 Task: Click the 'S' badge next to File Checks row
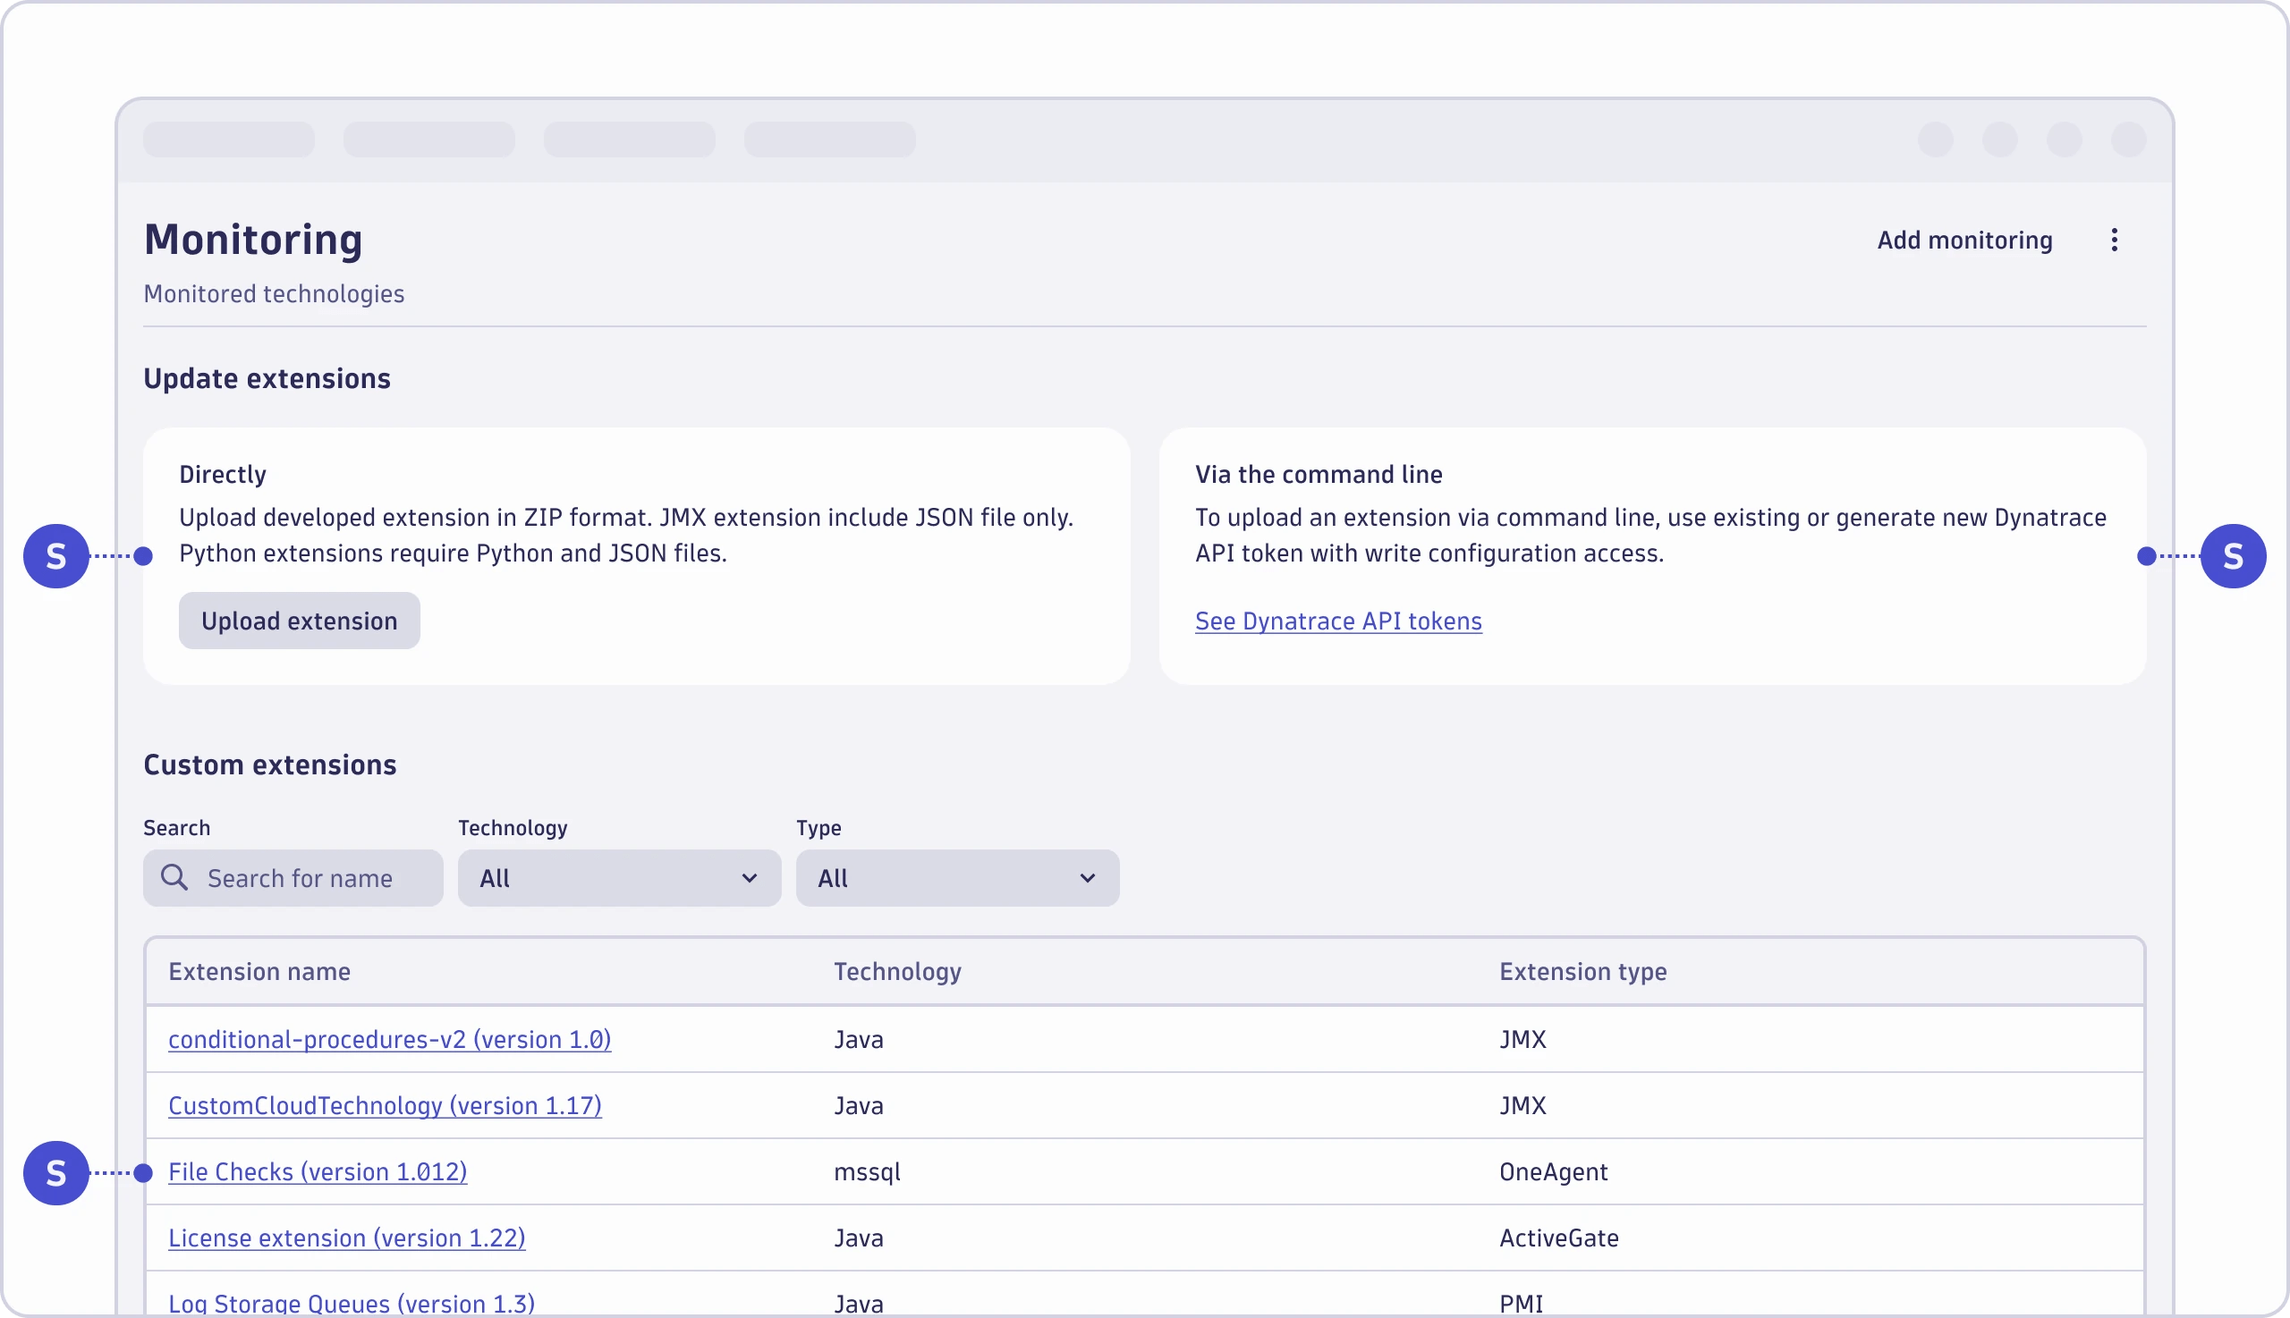[x=56, y=1172]
